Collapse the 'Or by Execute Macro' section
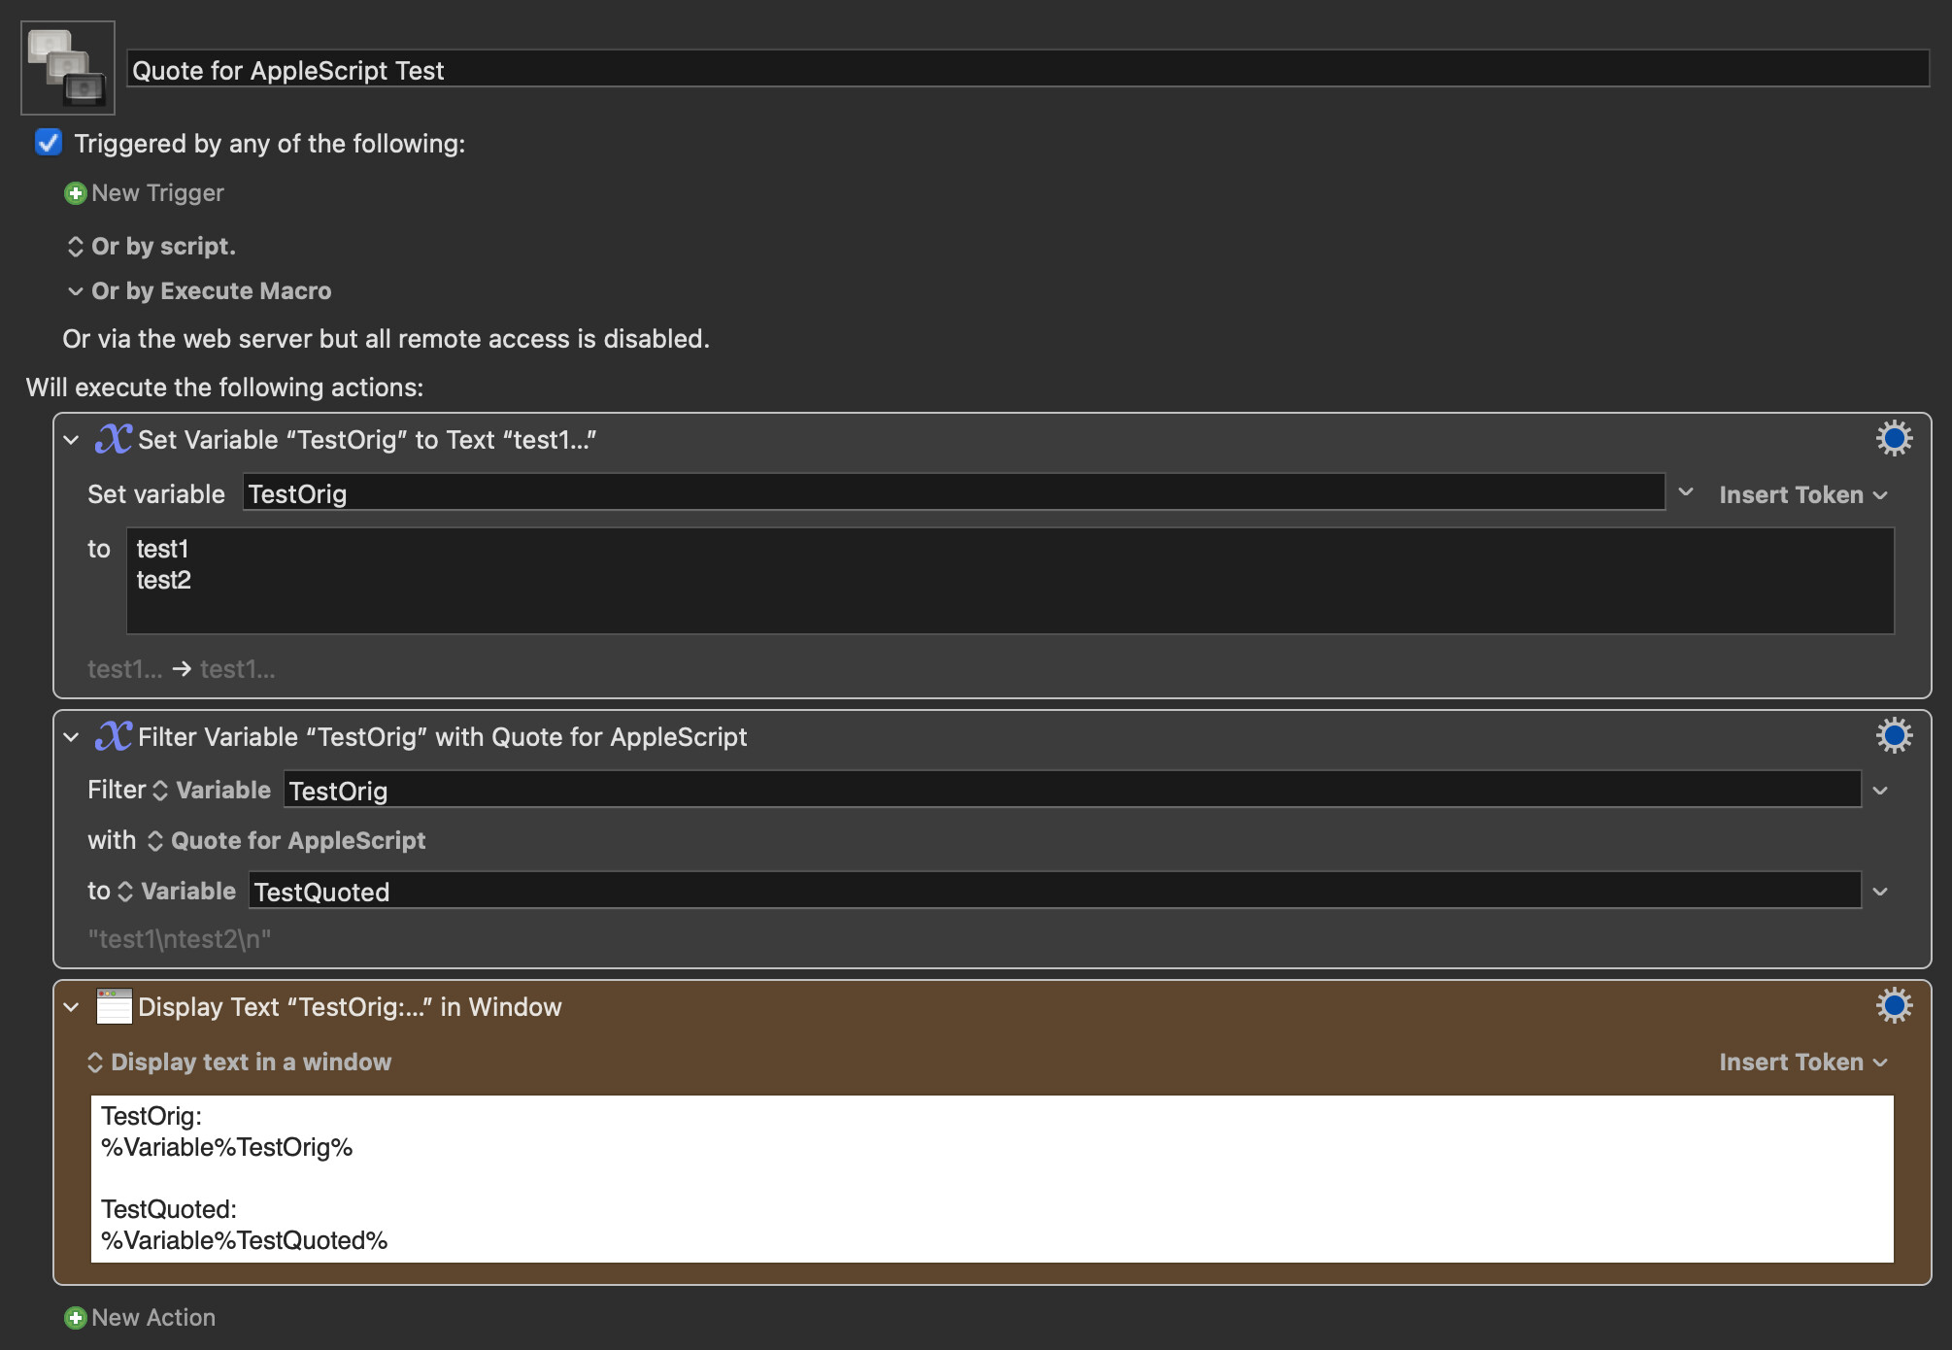The image size is (1952, 1350). pos(76,291)
